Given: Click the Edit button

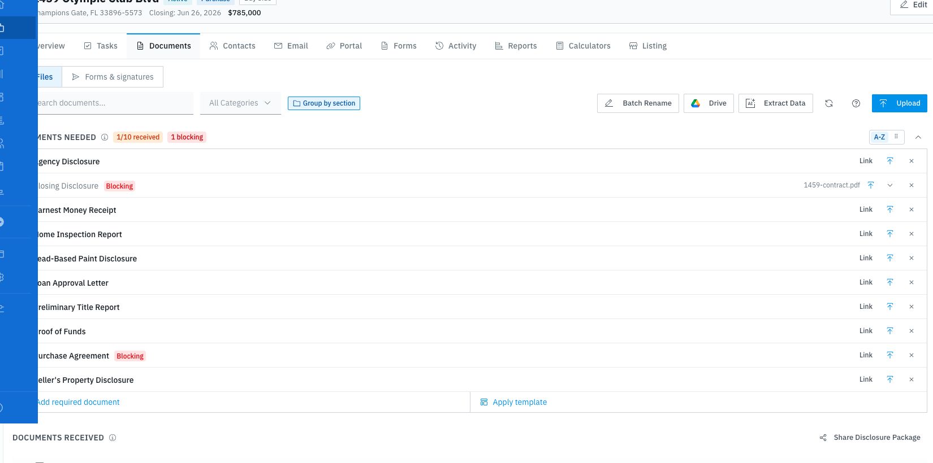Looking at the screenshot, I should pos(913,5).
